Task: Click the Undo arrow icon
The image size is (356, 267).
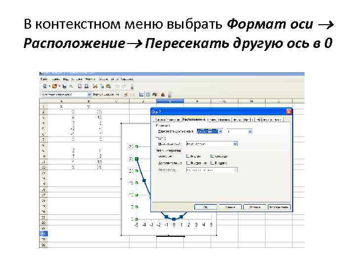Action: (x=117, y=86)
